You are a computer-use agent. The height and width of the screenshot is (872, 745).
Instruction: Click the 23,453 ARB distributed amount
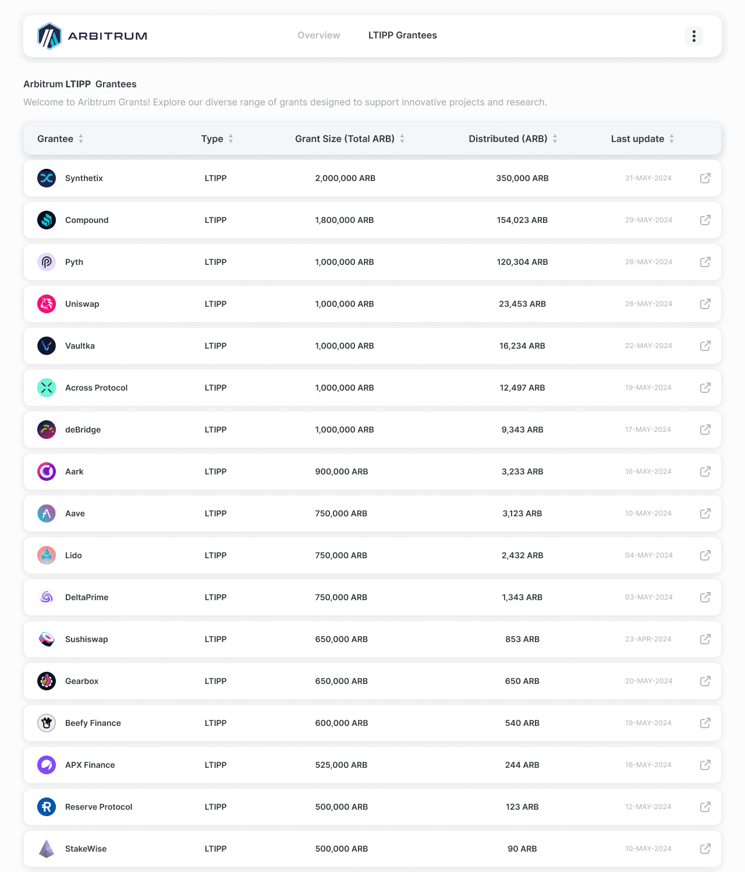tap(523, 304)
